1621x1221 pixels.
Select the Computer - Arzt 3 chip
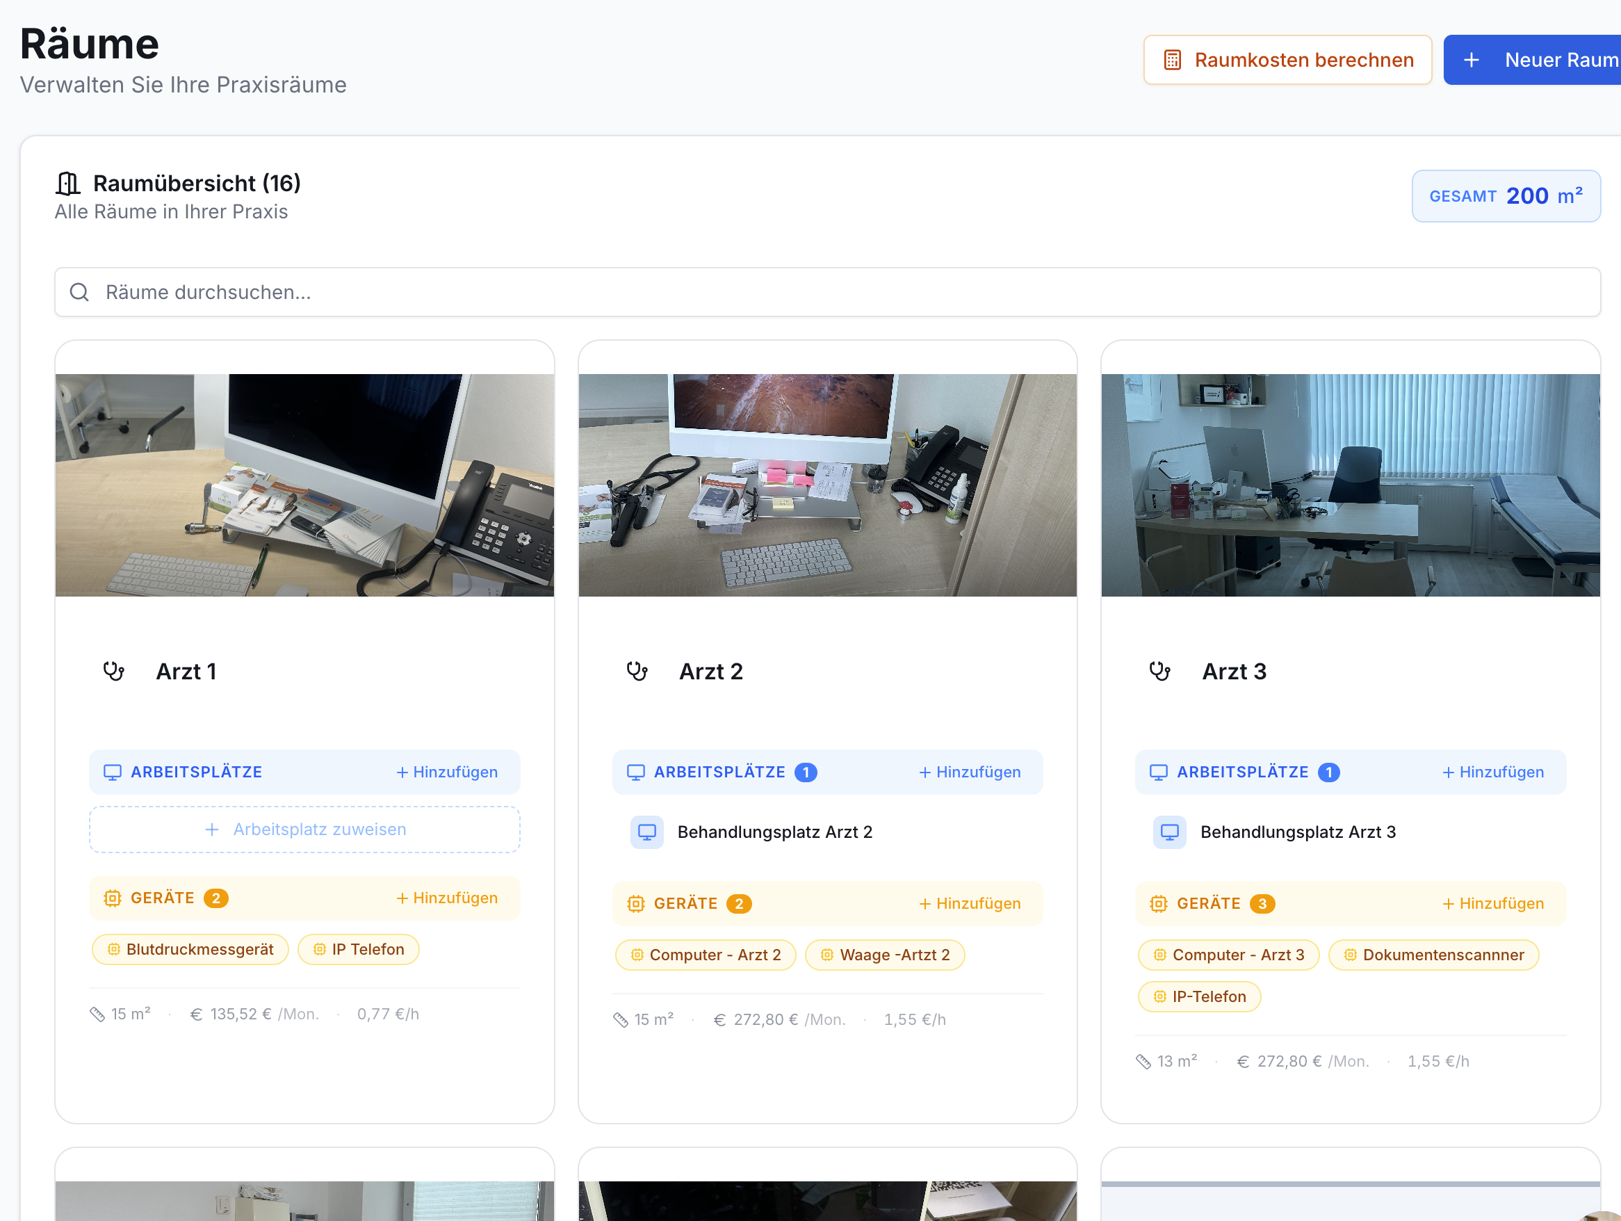click(1229, 955)
